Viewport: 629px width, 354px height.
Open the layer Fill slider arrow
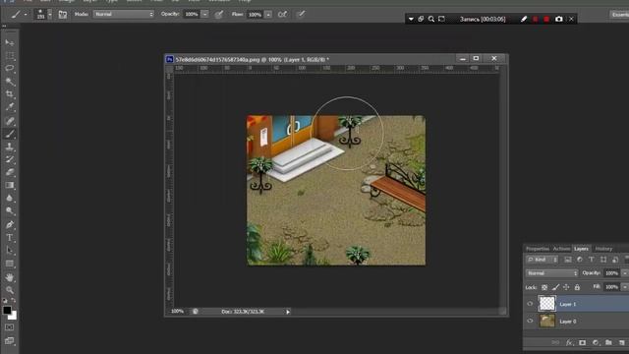625,287
